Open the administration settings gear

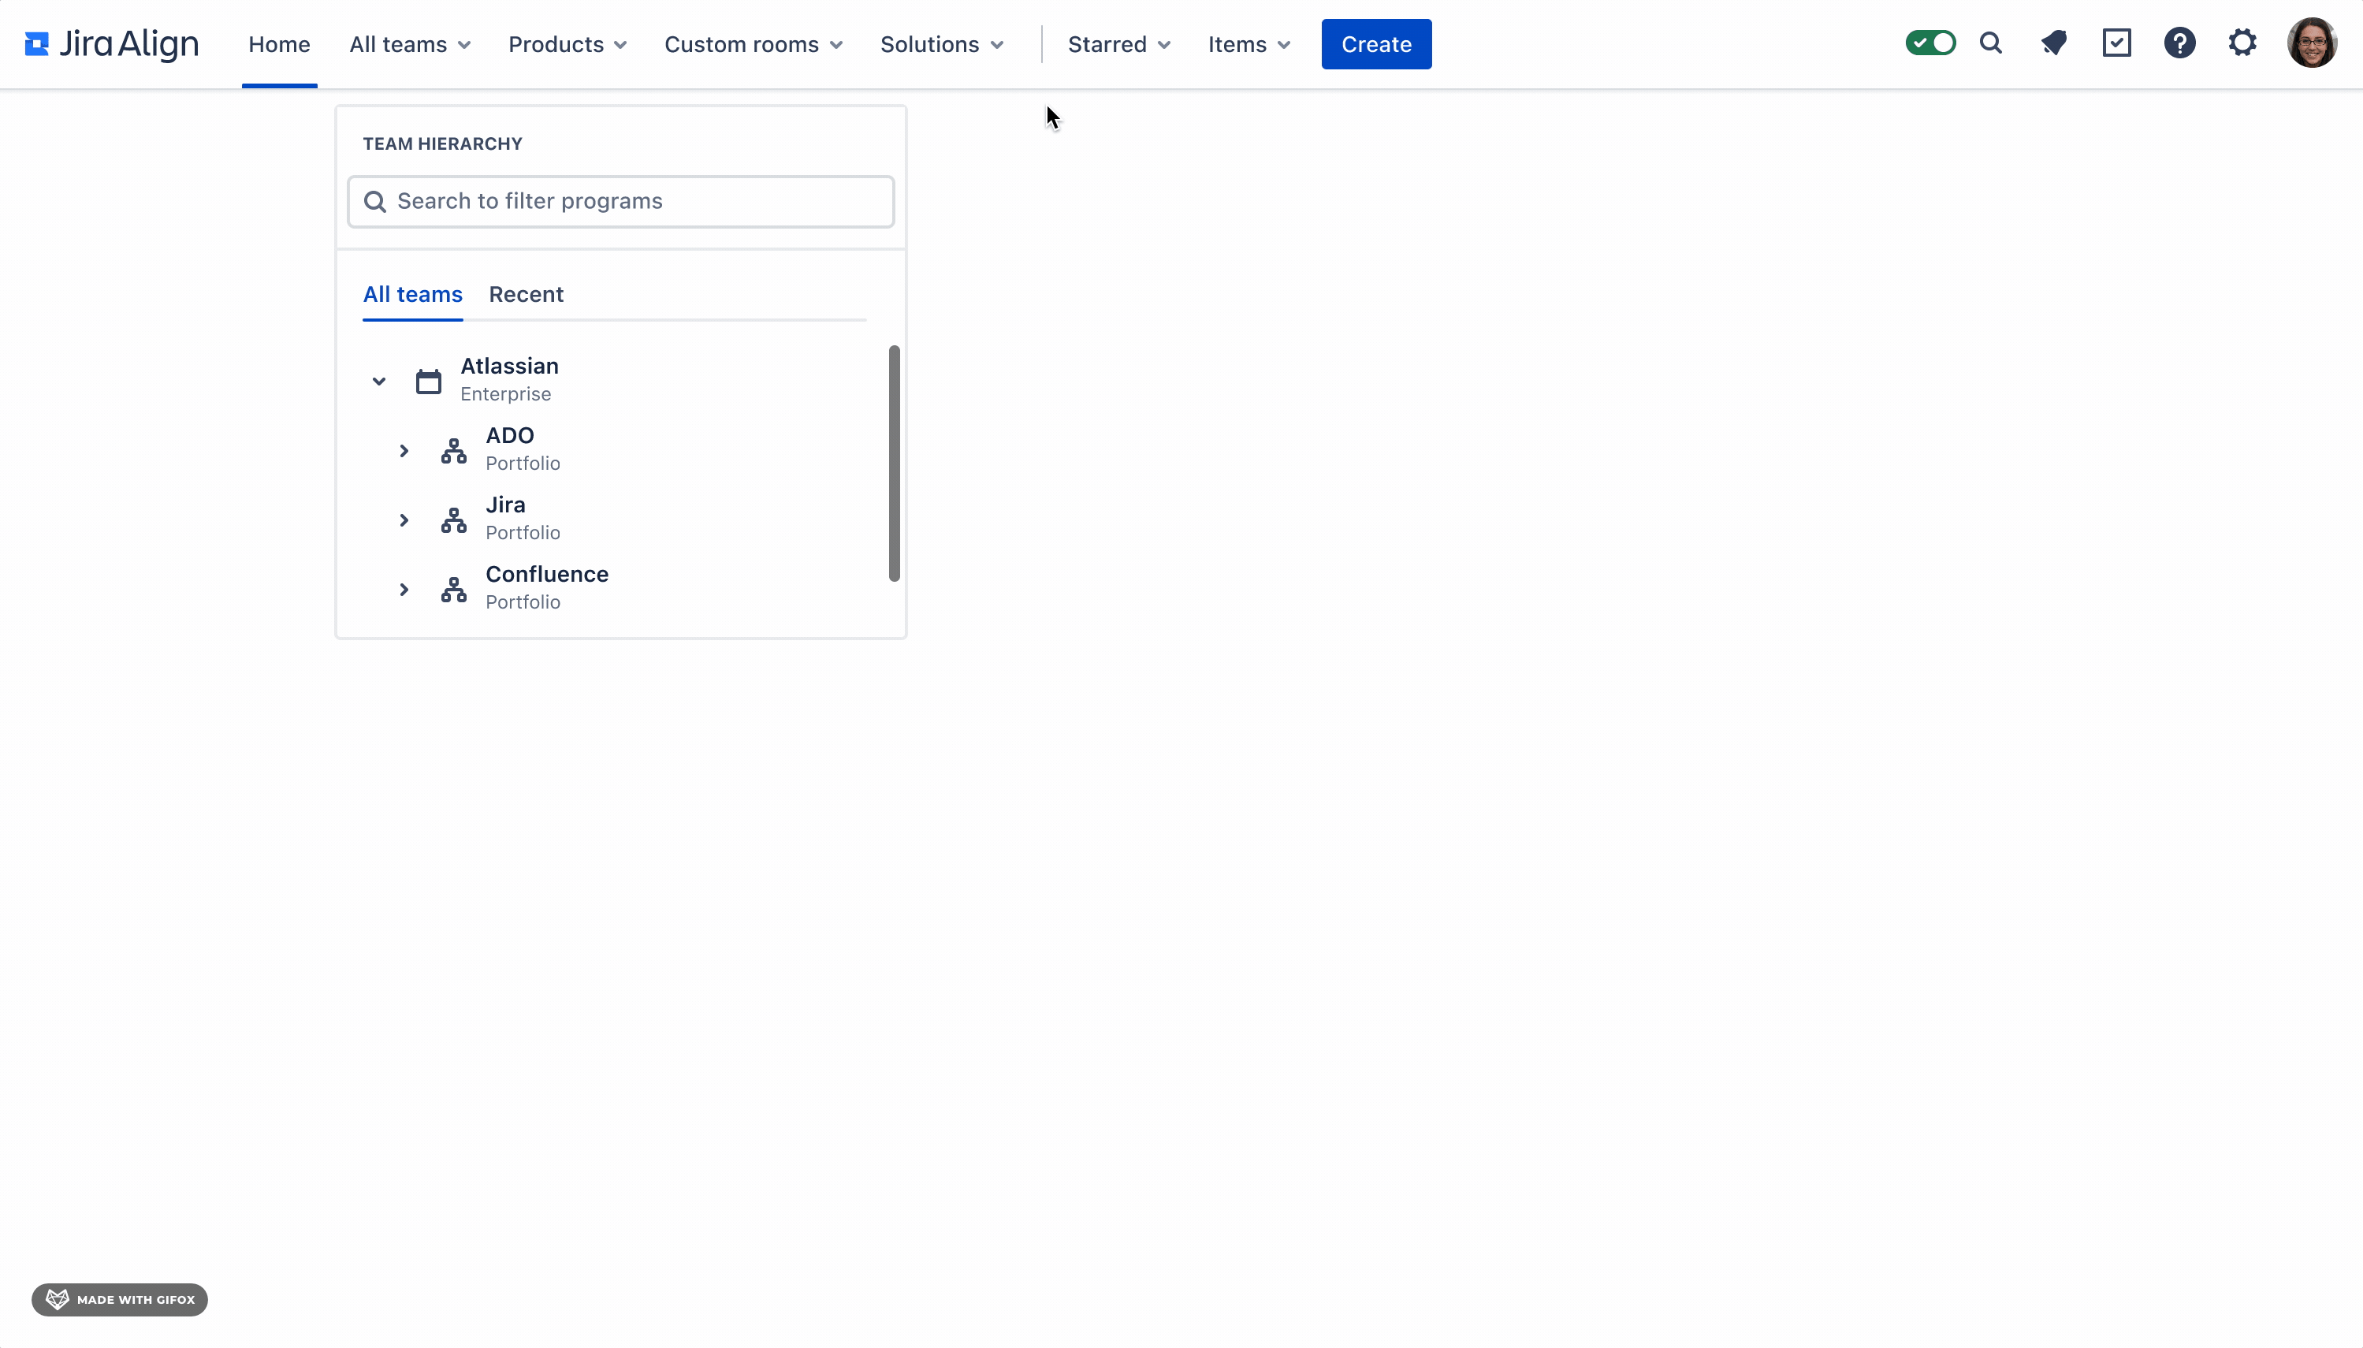click(x=2241, y=43)
